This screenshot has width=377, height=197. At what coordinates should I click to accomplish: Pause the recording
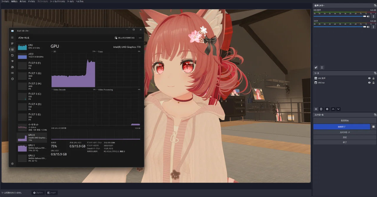373,127
